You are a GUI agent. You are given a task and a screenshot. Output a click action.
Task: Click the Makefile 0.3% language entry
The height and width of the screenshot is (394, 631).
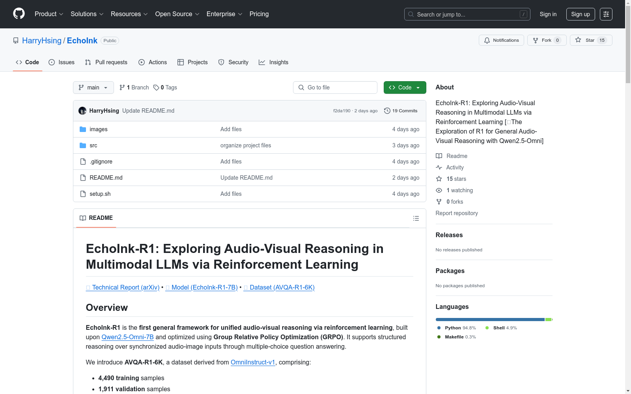[456, 337]
